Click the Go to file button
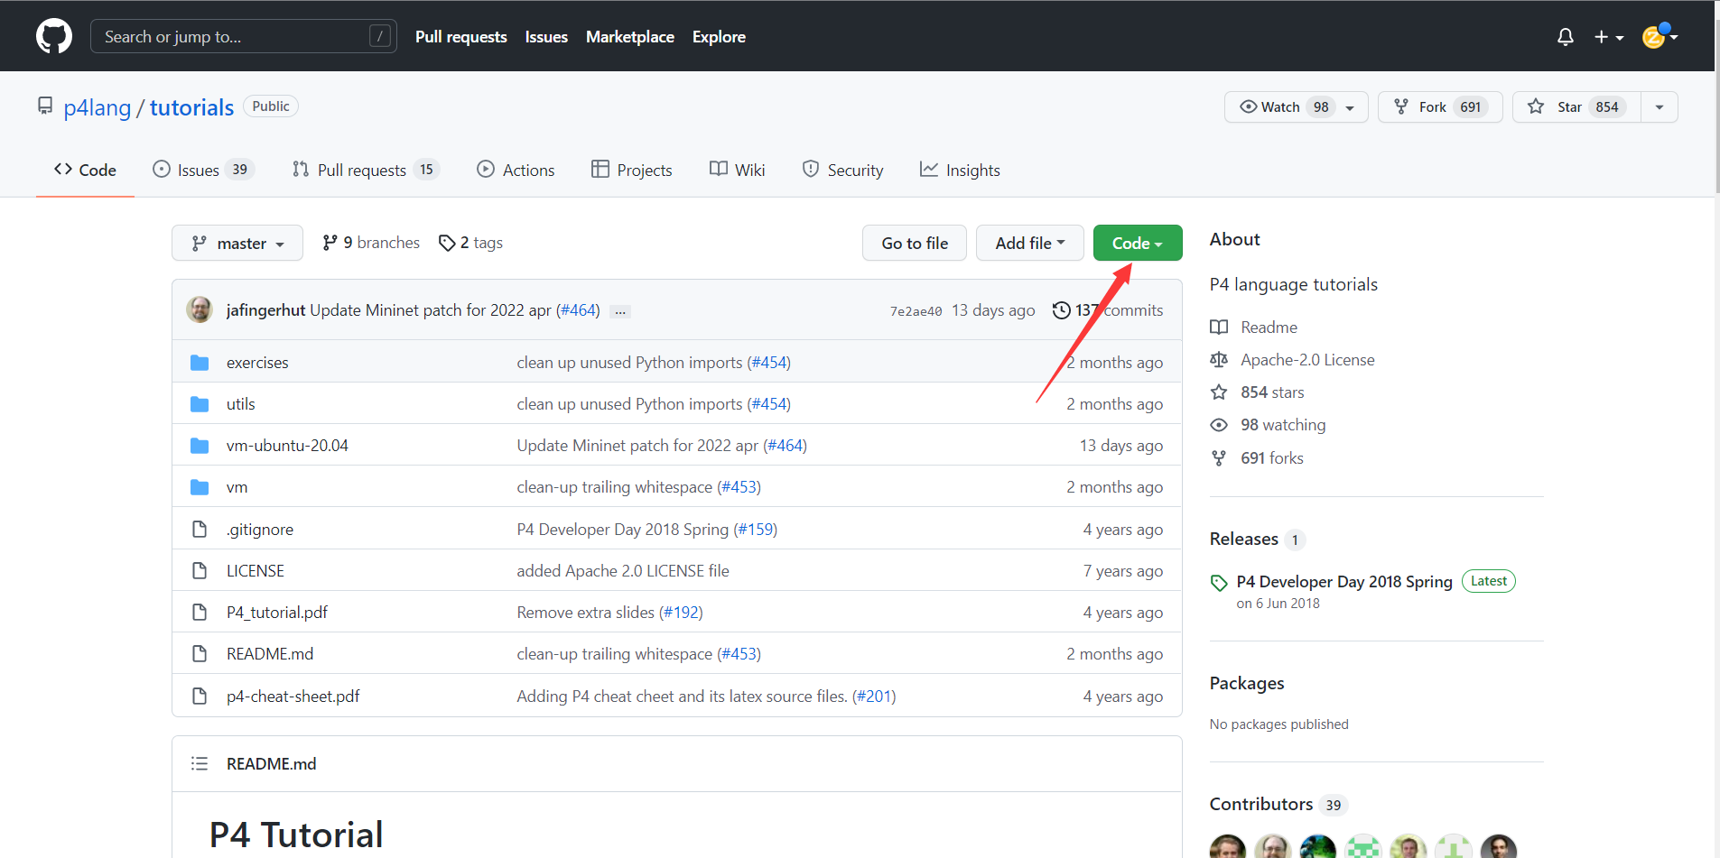Image resolution: width=1720 pixels, height=858 pixels. (915, 244)
